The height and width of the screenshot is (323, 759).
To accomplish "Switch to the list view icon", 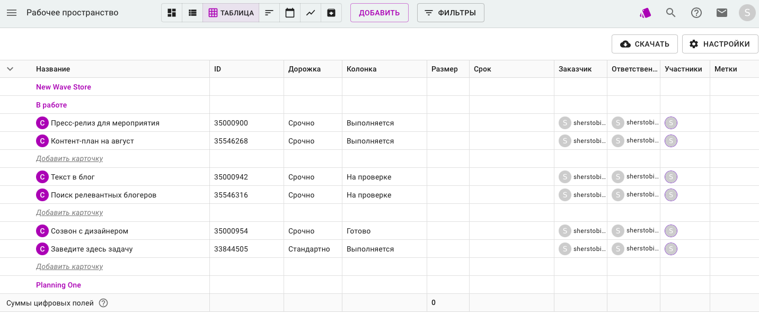I will [192, 13].
